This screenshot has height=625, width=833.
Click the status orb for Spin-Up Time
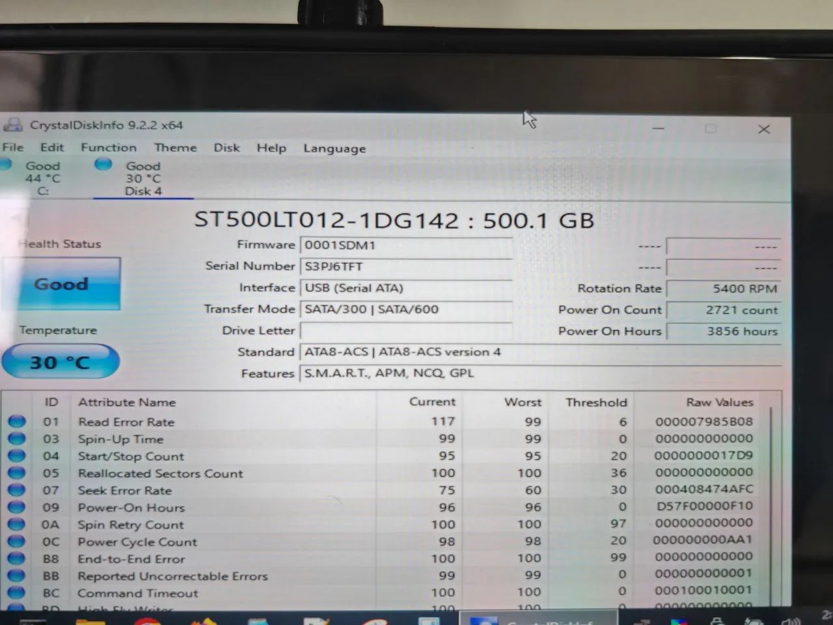coord(17,438)
